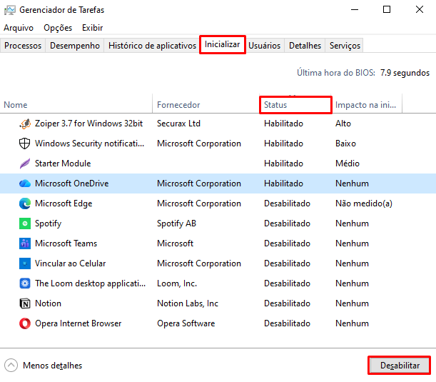Viewport: 436px width, 382px height.
Task: Click the Opera browser icon
Action: pyautogui.click(x=25, y=323)
